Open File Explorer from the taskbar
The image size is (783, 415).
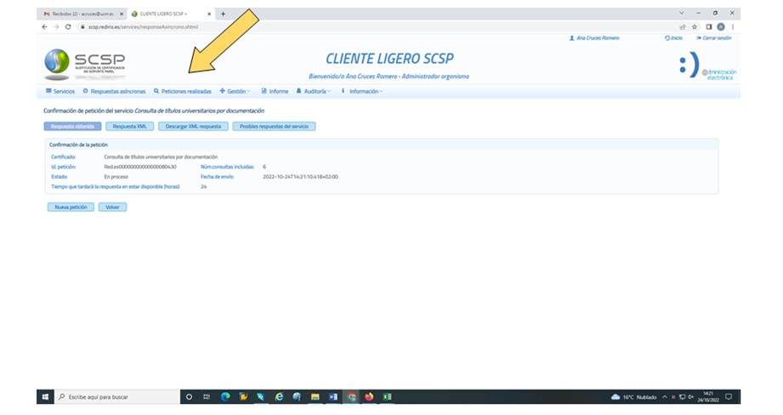tap(315, 397)
